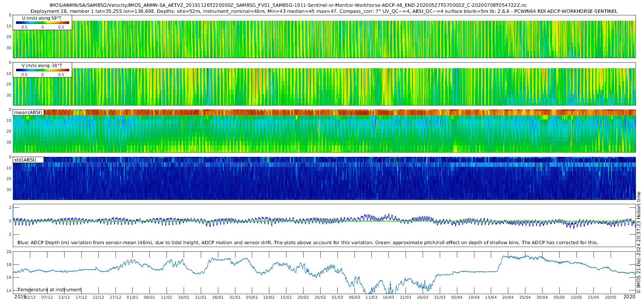642x303 pixels.
Task: Select the std(ABSI) panel label
Action: click(x=25, y=160)
